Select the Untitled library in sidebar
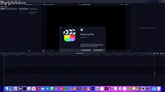The height and width of the screenshot is (92, 165). pyautogui.click(x=5, y=7)
